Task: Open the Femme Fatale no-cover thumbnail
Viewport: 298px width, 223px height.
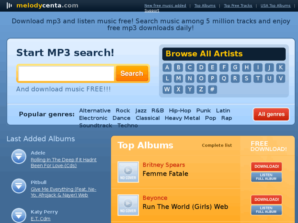Action: [128, 172]
